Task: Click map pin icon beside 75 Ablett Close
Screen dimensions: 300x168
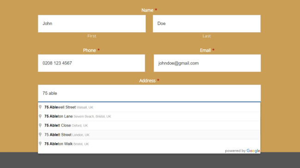Action: pos(40,125)
